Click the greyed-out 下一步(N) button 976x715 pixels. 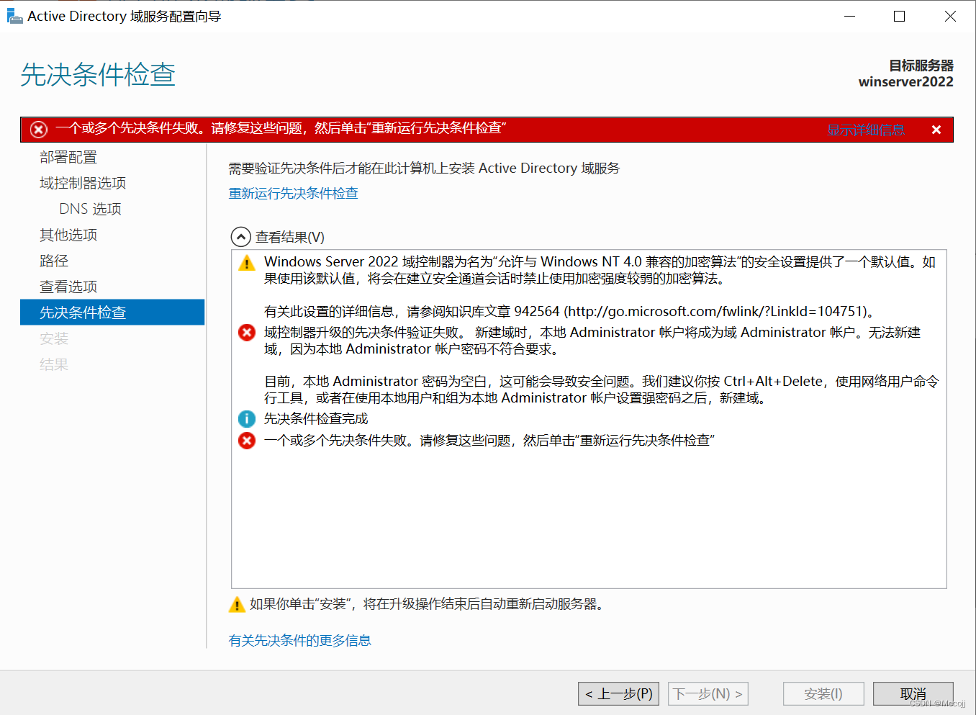point(708,694)
